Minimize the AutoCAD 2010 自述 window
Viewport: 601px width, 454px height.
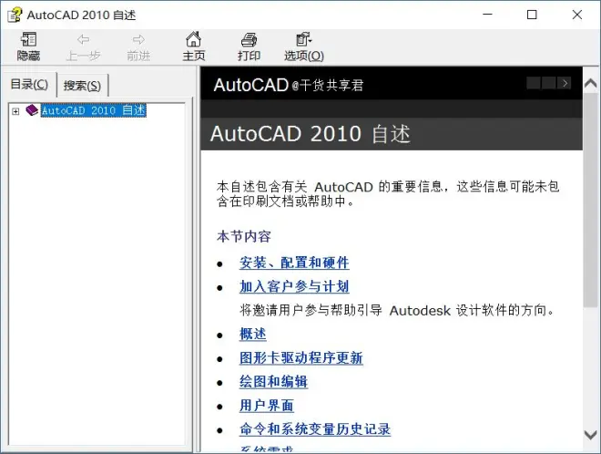[x=487, y=15]
